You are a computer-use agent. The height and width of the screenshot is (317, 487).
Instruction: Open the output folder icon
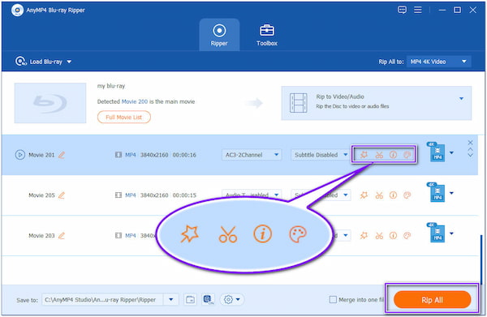click(x=190, y=300)
